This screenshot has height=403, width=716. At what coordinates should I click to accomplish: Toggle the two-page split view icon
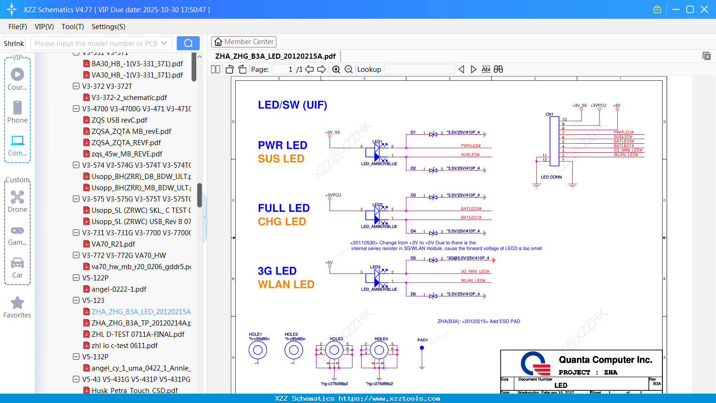click(x=215, y=69)
